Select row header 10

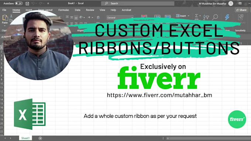tap(1, 83)
